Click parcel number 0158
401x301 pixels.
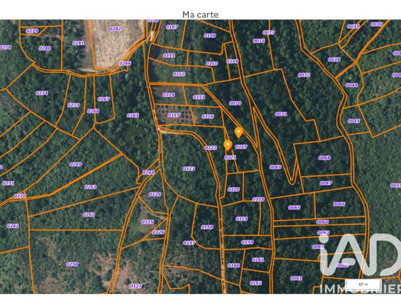point(207,227)
